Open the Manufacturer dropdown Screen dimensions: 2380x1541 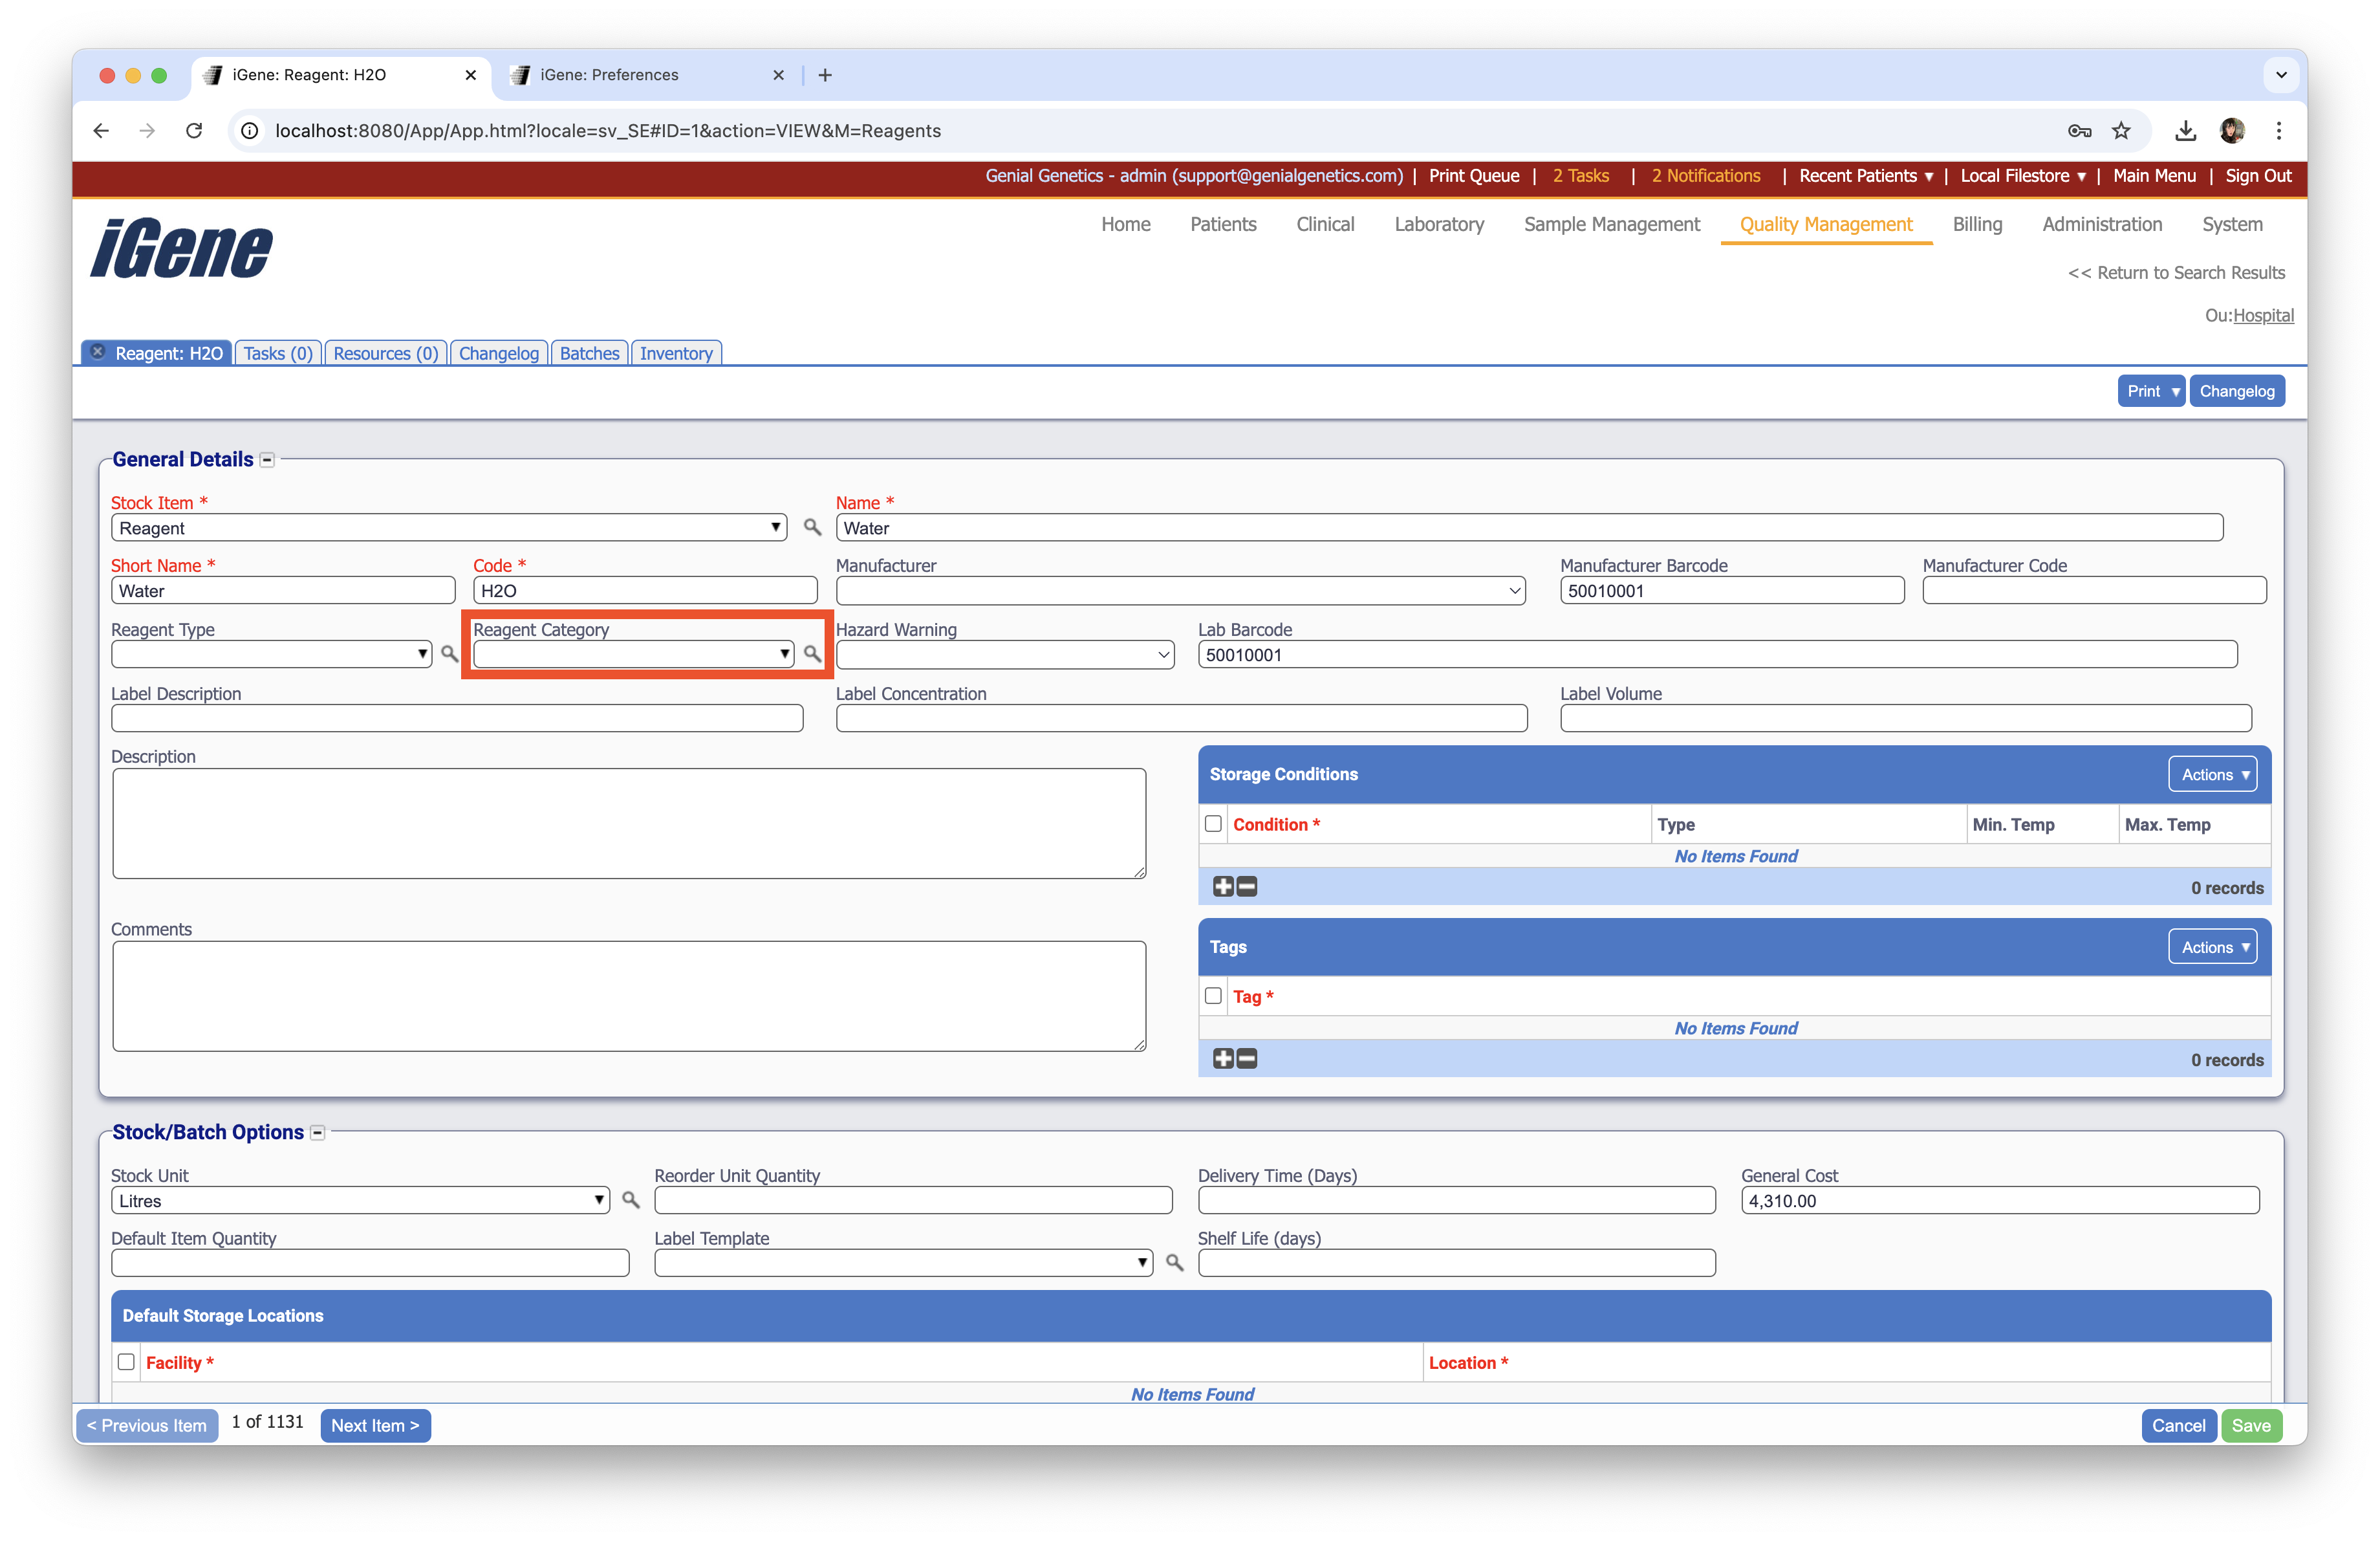pos(1180,591)
